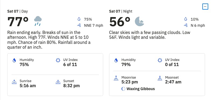
Task: Select the 56° night temperature
Action: tap(120, 22)
